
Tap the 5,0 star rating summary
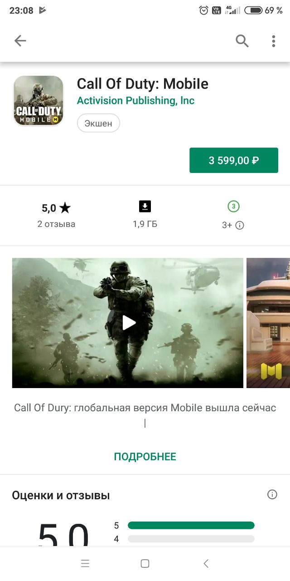pyautogui.click(x=56, y=208)
